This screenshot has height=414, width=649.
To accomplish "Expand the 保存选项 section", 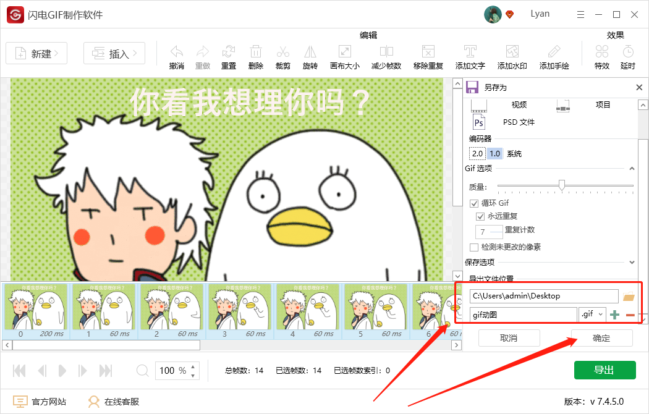I will (632, 262).
